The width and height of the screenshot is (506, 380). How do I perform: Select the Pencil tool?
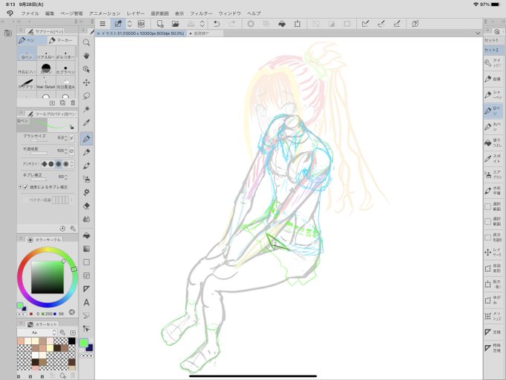[x=86, y=152]
